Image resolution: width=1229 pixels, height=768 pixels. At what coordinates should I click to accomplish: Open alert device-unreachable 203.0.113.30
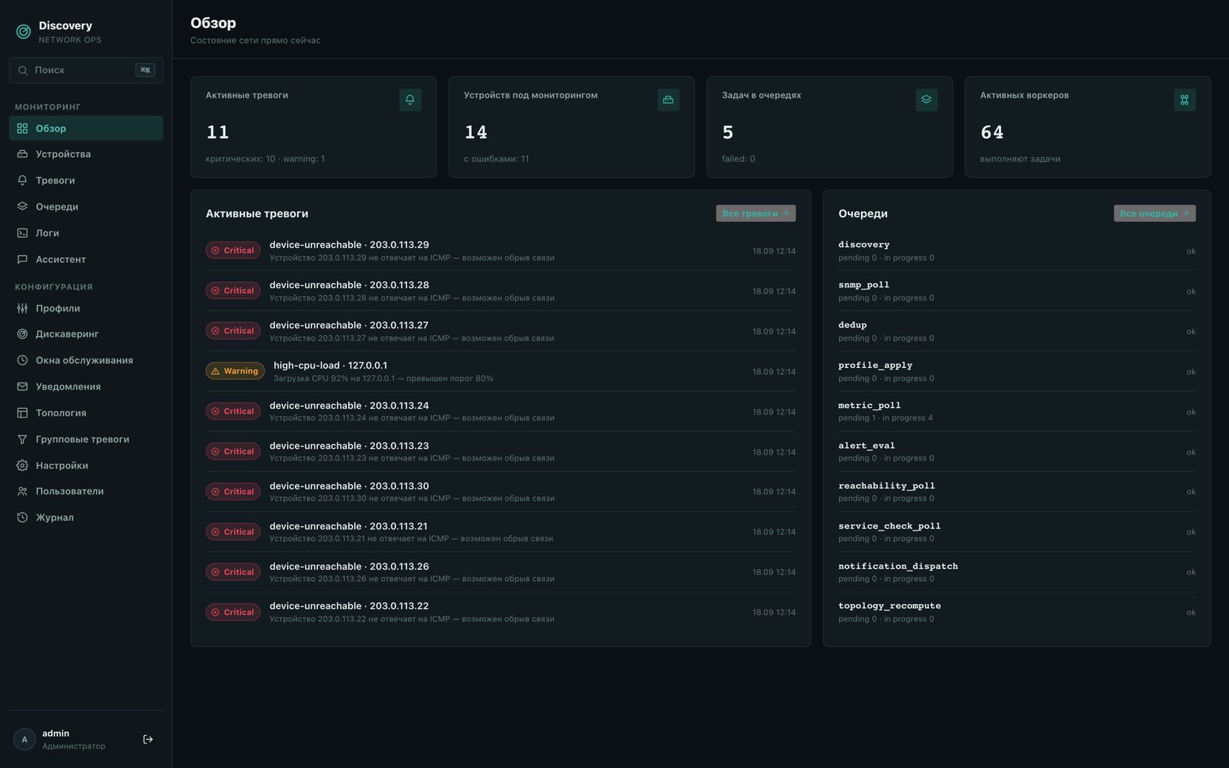coord(500,492)
